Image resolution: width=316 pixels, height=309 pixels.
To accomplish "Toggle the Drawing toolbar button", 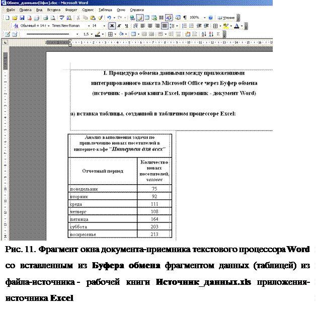I will click(169, 18).
